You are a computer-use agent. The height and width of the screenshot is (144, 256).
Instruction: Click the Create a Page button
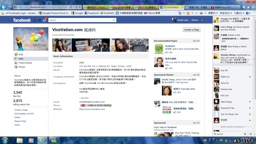192,30
